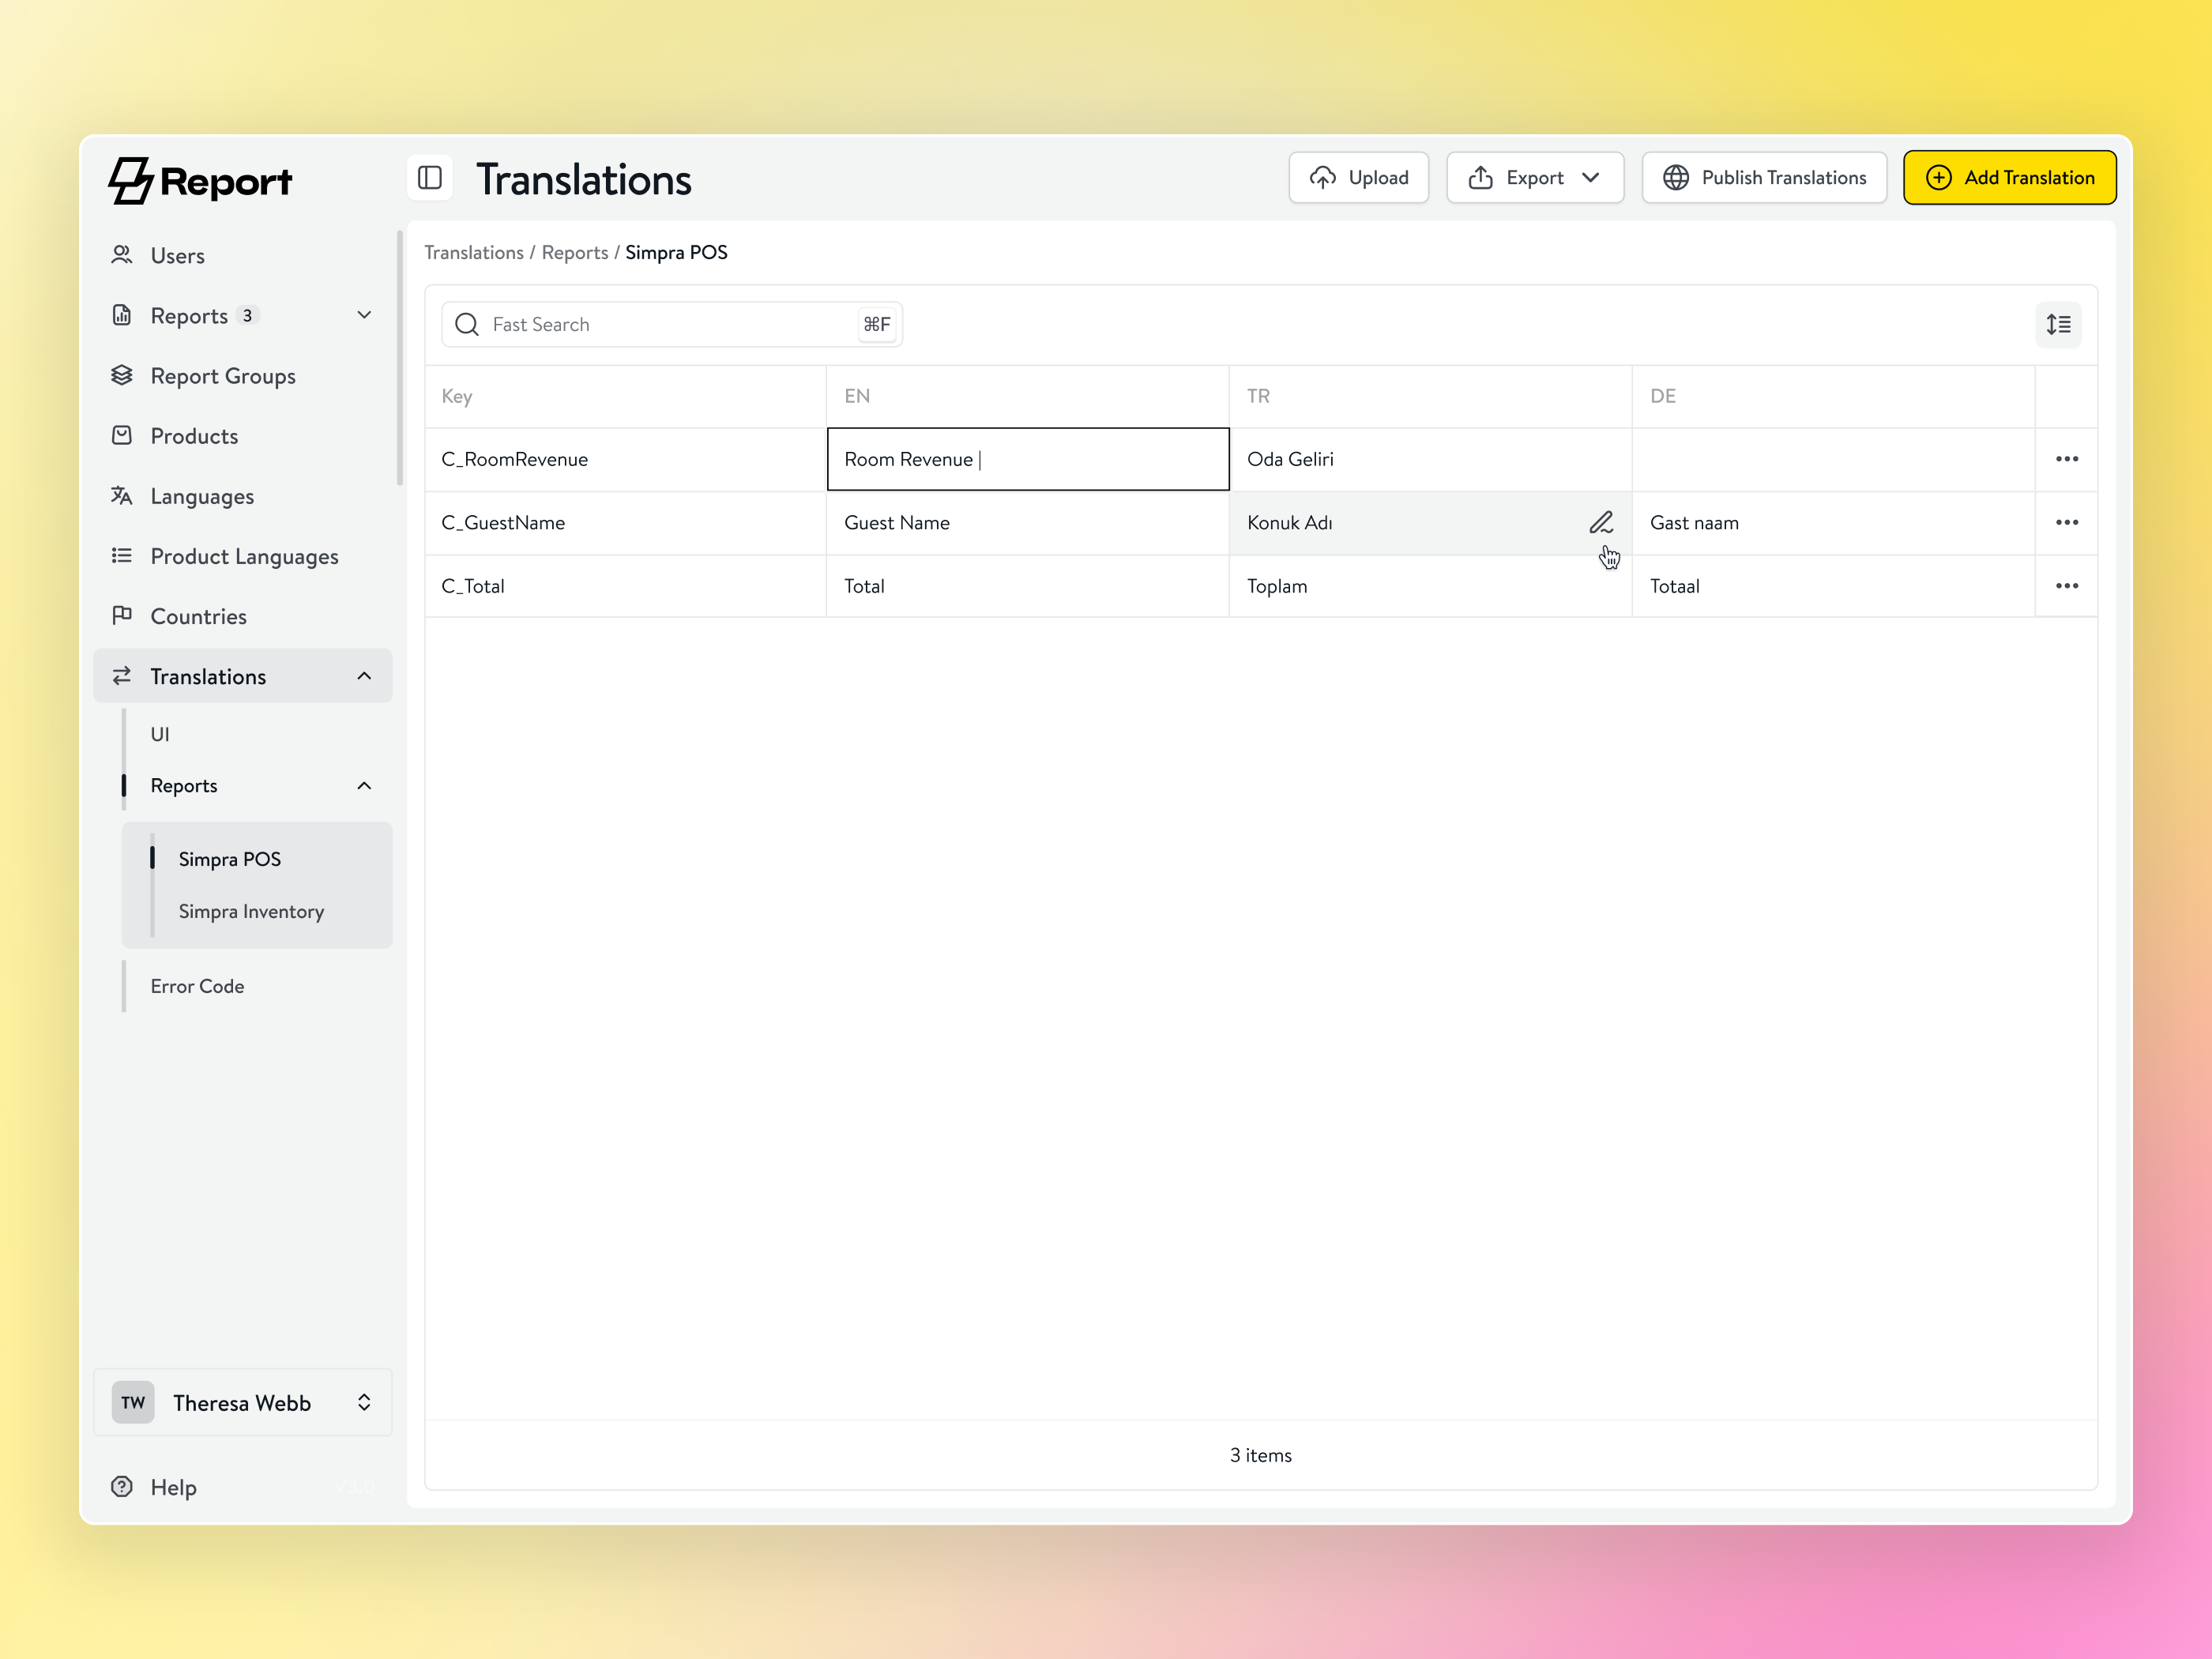Open the Export dropdown menu
Screen dimensions: 2212x1659
tap(1535, 177)
